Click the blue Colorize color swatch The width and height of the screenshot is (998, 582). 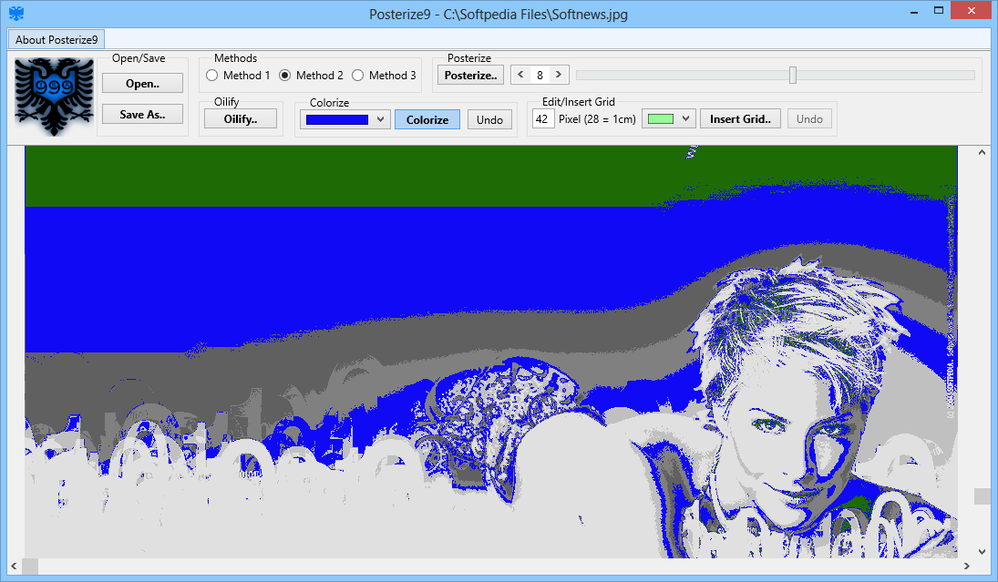[x=337, y=119]
